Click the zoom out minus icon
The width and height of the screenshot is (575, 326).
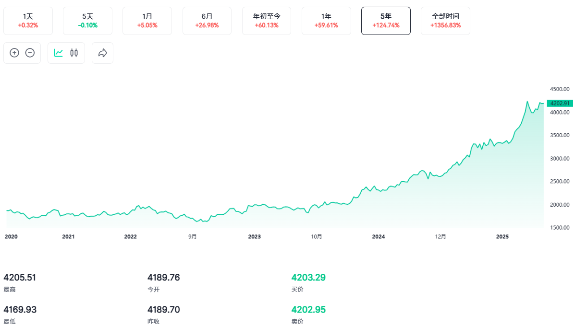click(30, 53)
